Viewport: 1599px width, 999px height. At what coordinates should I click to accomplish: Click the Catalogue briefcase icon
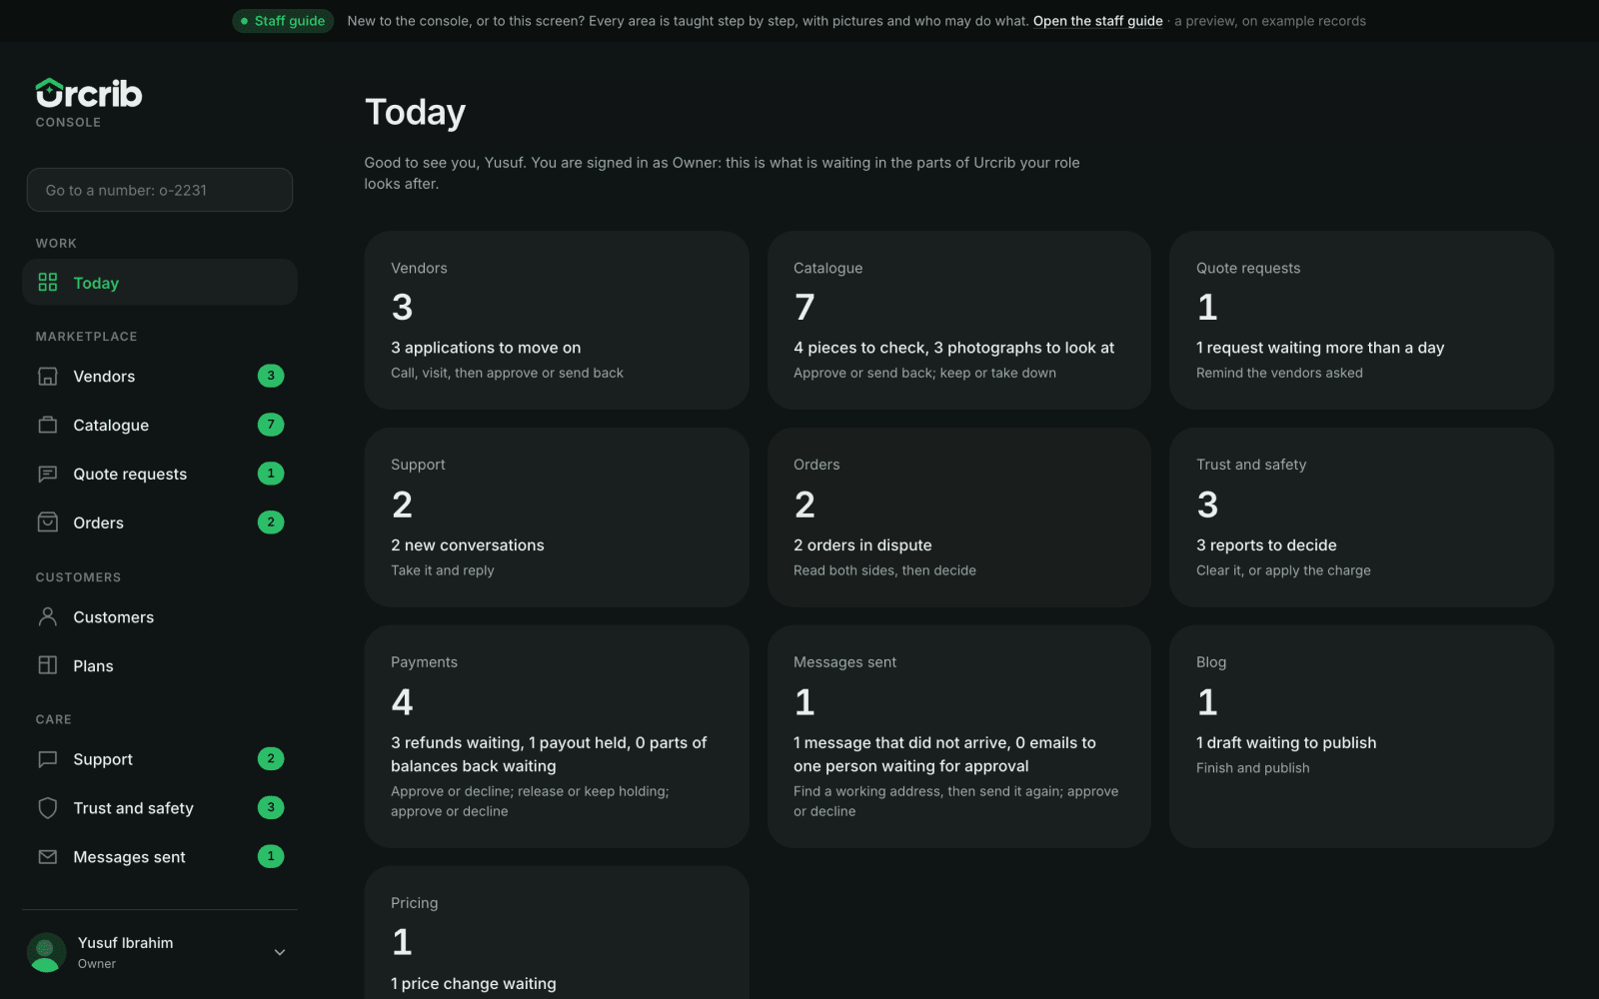pyautogui.click(x=47, y=425)
